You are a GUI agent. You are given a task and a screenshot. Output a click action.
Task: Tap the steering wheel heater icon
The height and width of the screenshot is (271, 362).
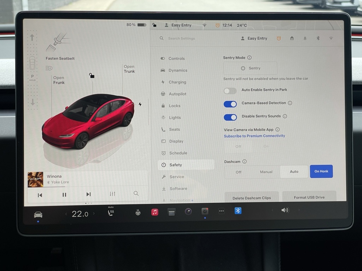(138, 212)
